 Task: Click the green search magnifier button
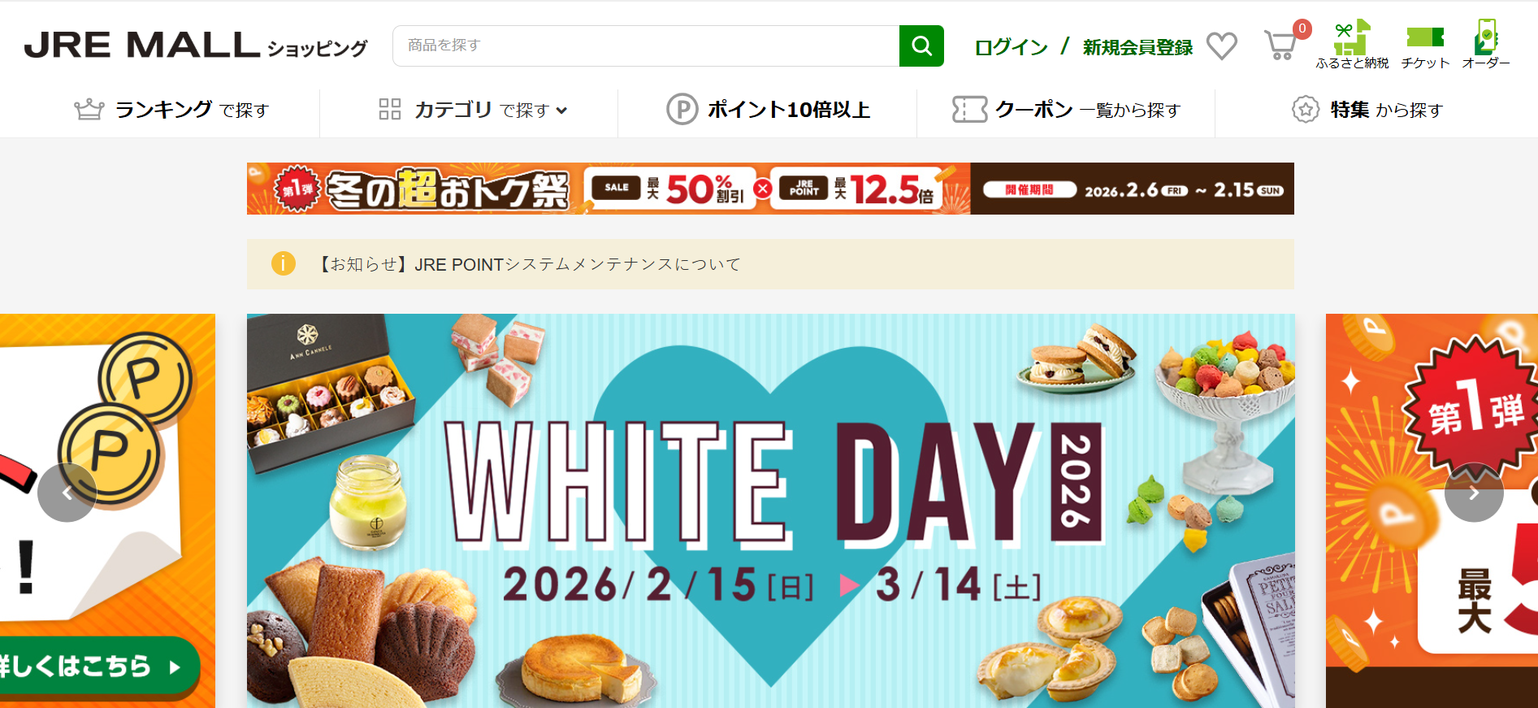click(921, 46)
